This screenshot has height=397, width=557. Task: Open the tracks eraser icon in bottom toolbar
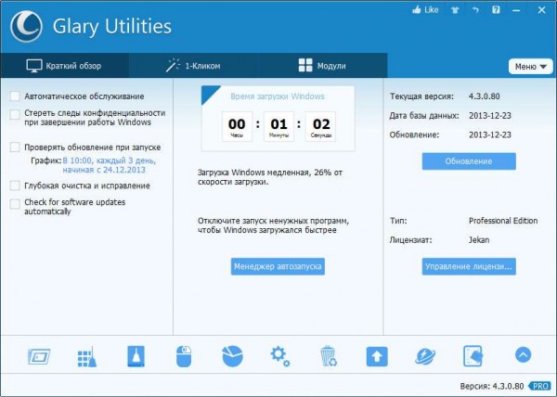136,356
